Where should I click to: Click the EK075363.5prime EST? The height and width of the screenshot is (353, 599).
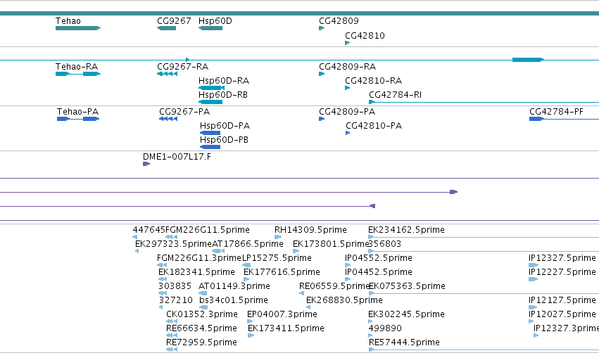484,293
